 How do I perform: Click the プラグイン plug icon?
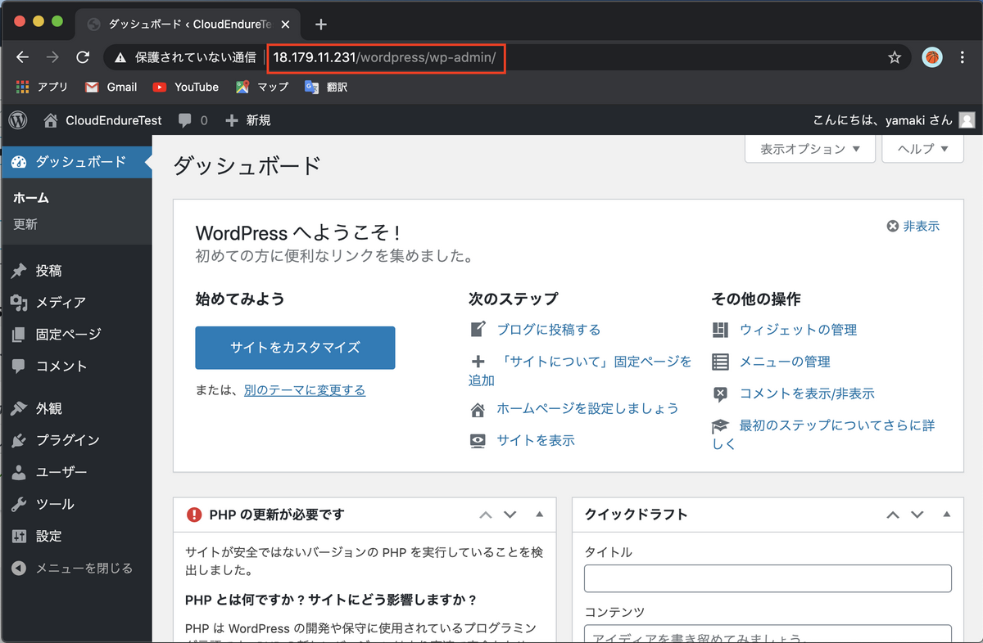click(19, 440)
